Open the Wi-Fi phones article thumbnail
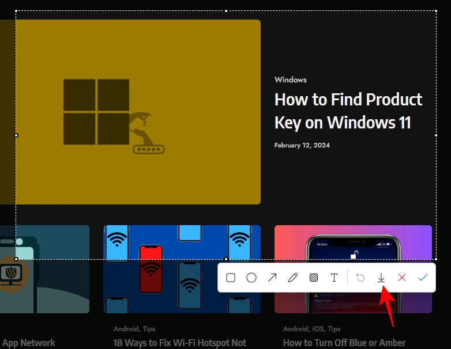 point(182,269)
